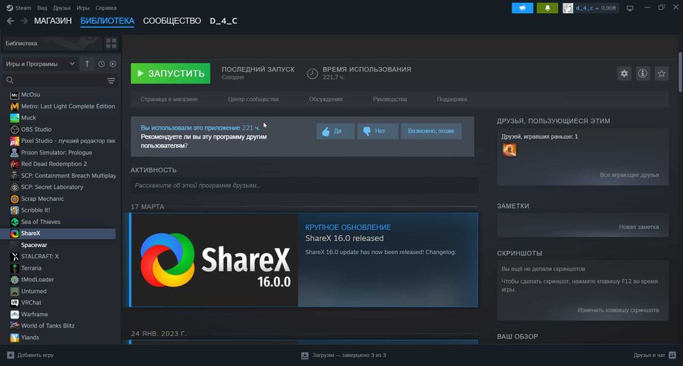Screen dimensions: 683x366
Task: Choose Возможно, позже
Action: point(431,131)
